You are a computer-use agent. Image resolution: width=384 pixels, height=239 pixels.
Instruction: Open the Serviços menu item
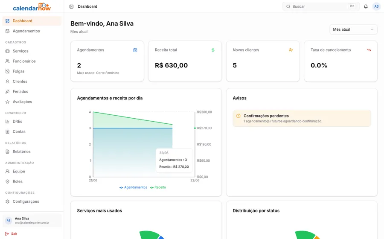coord(32,51)
